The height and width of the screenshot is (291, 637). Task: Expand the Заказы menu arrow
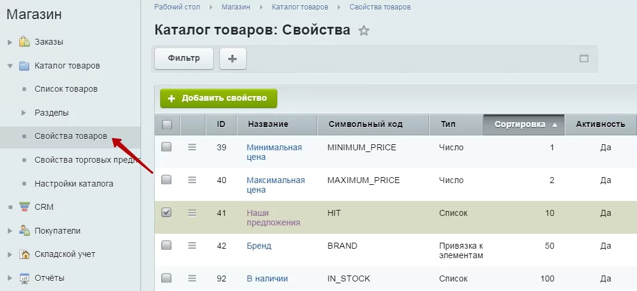click(10, 42)
